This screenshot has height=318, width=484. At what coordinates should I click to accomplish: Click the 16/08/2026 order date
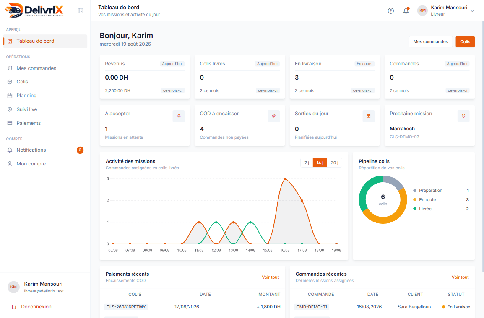click(x=369, y=307)
